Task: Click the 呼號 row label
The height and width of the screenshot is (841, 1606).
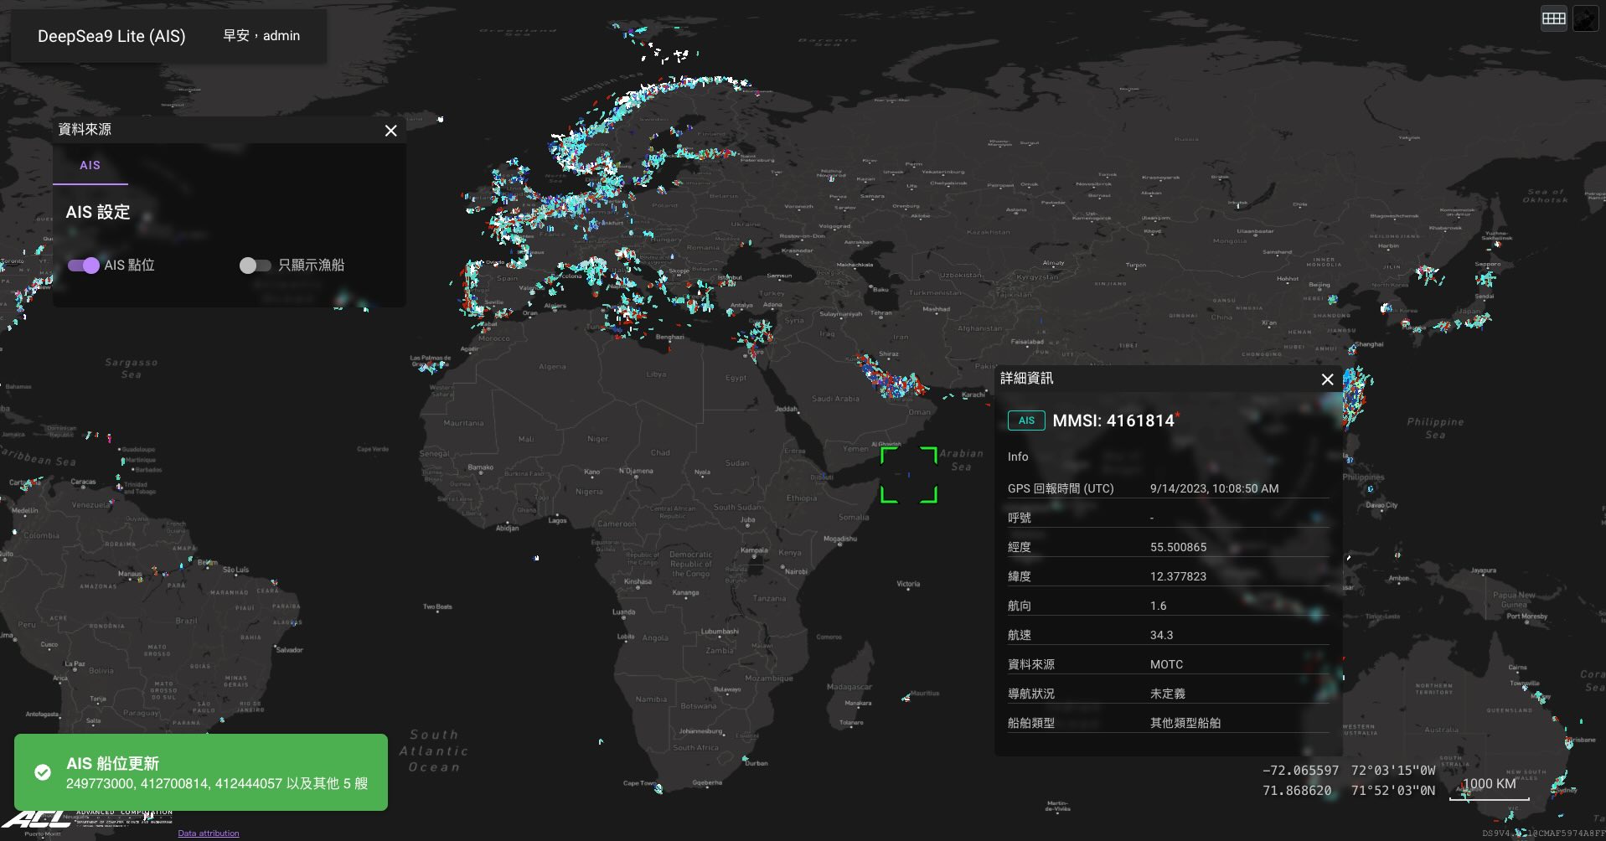Action: pyautogui.click(x=1019, y=518)
